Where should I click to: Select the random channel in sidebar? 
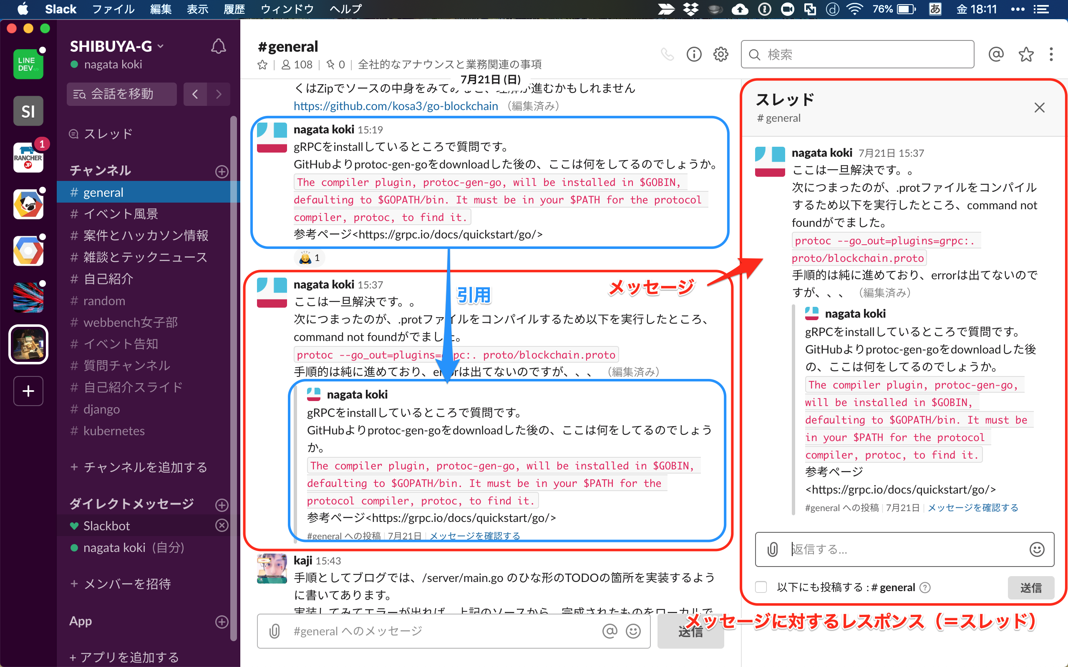click(104, 301)
